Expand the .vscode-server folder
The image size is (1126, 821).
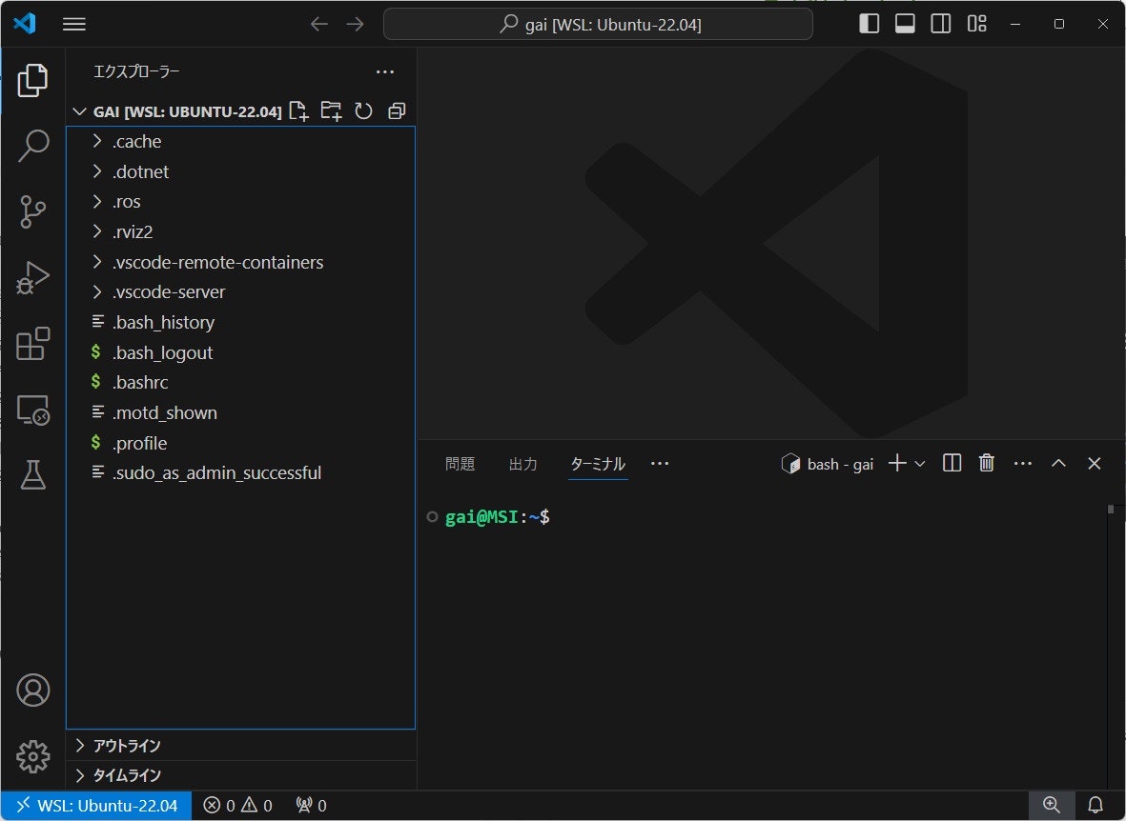[240, 292]
